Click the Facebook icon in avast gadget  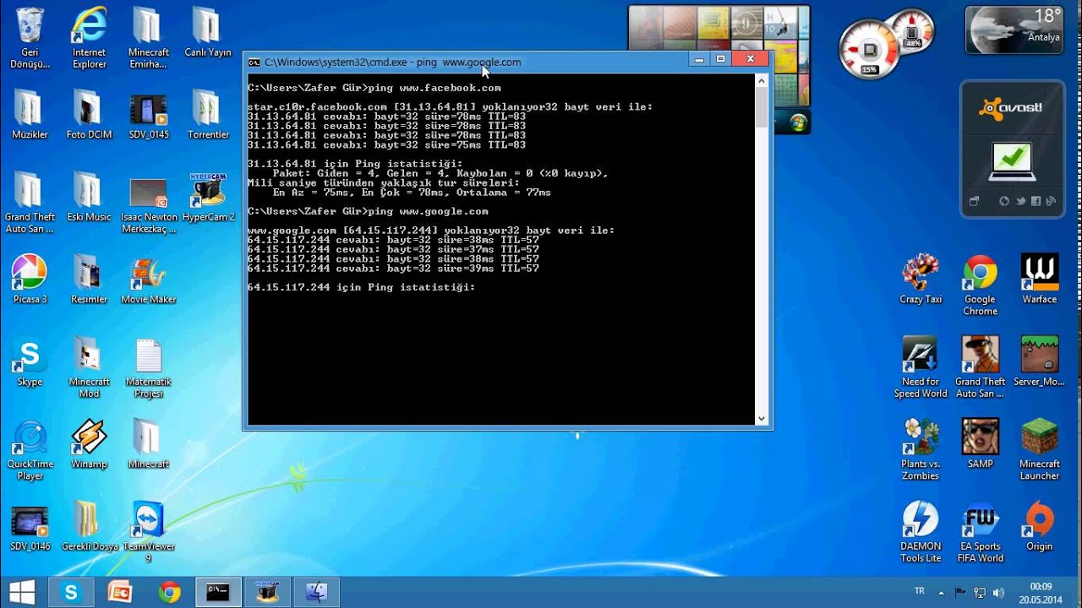pos(1036,201)
